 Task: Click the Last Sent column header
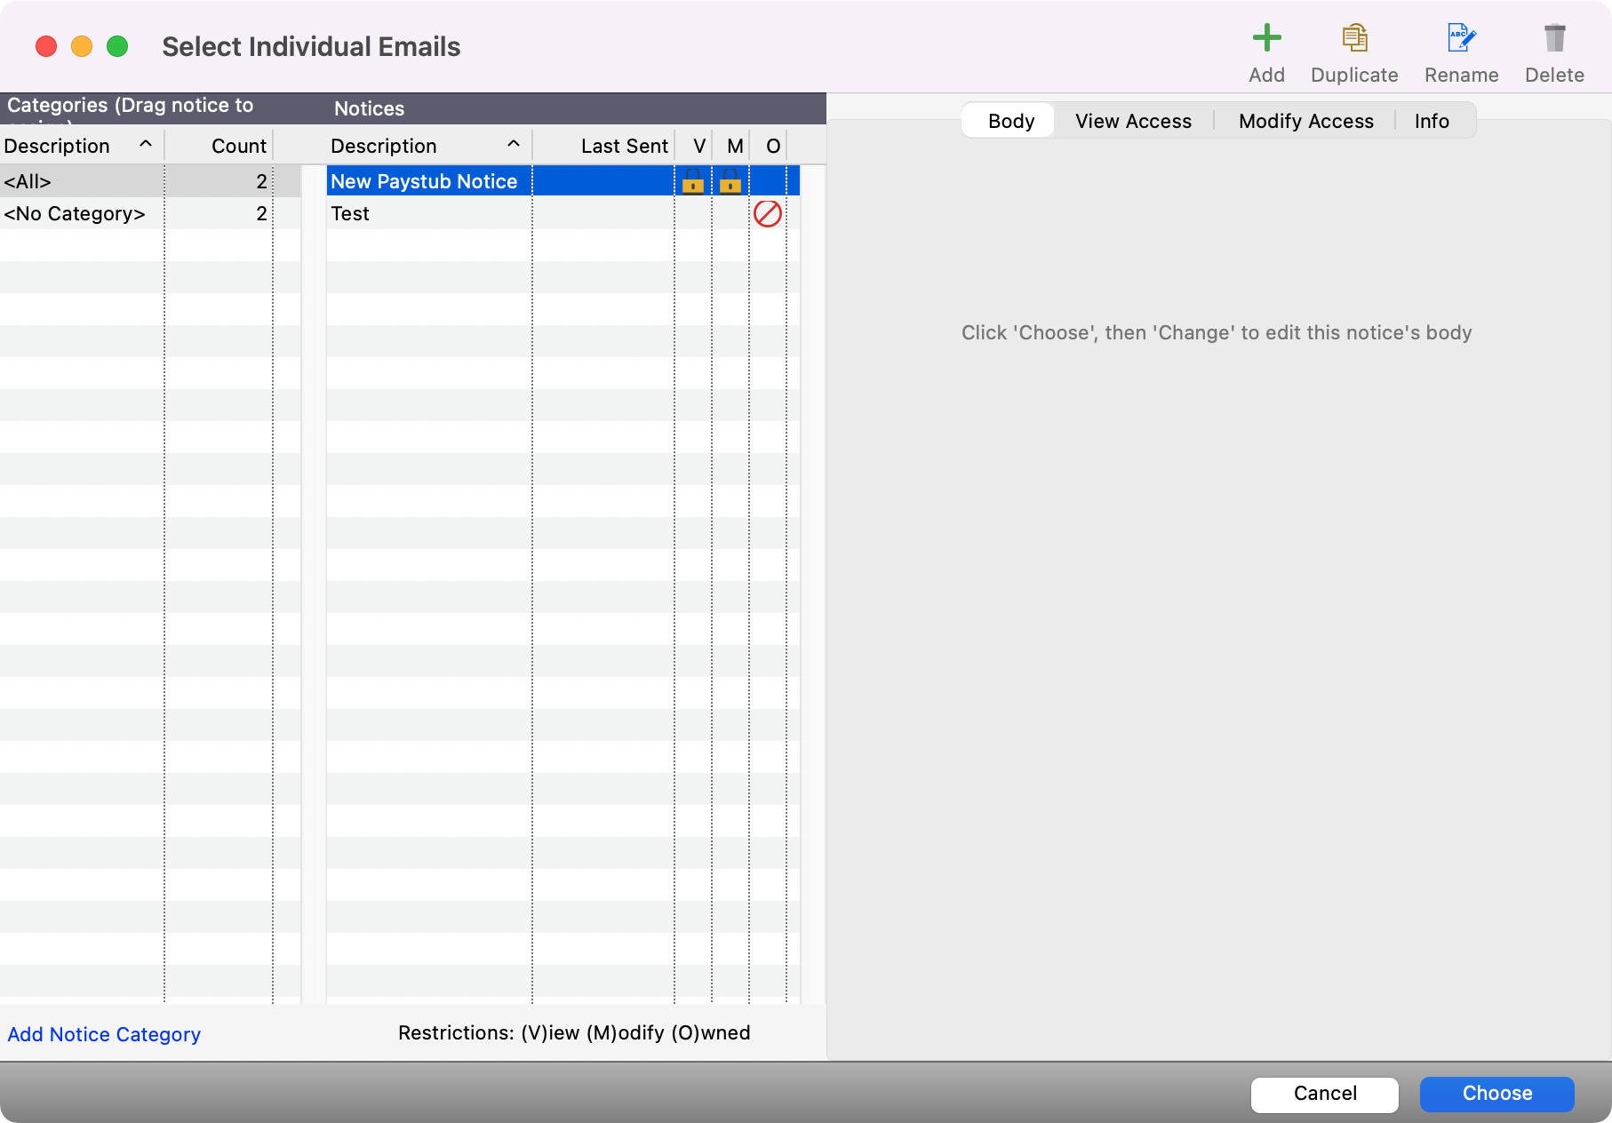(x=623, y=146)
